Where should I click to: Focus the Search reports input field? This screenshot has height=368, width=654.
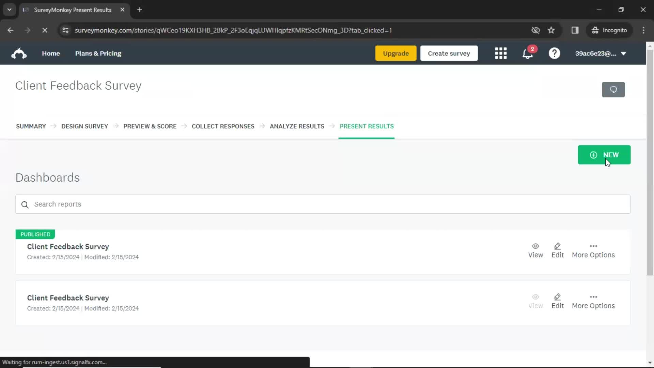coord(323,204)
